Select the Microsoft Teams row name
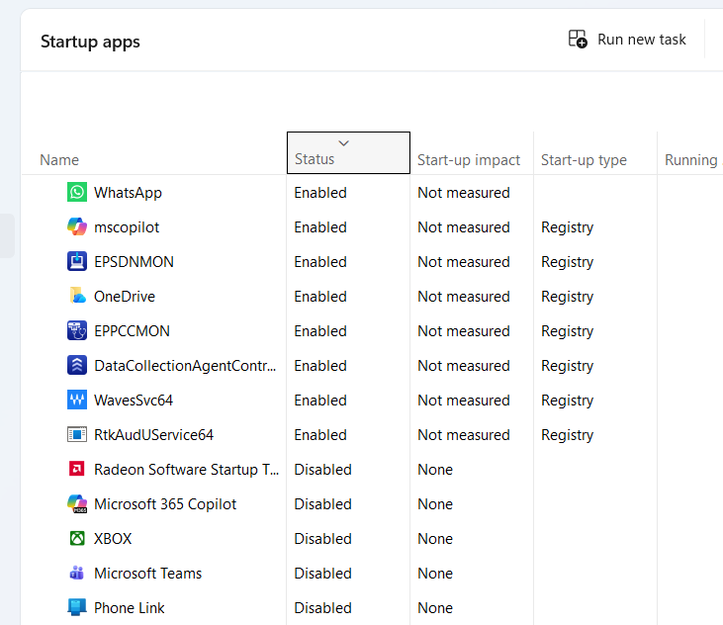 coord(147,573)
